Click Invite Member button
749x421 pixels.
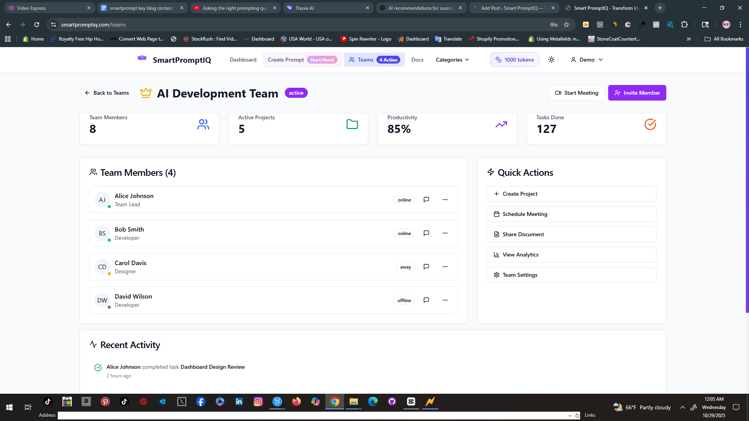637,93
